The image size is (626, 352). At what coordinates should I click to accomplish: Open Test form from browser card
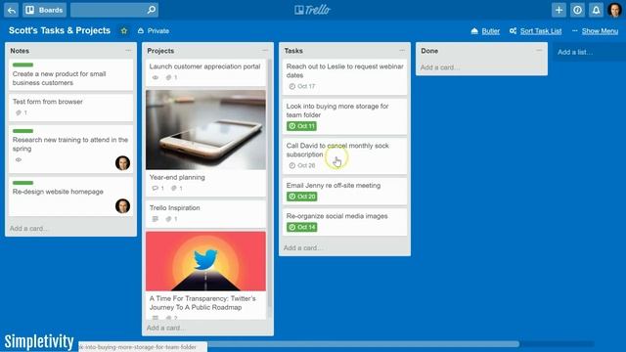point(70,108)
